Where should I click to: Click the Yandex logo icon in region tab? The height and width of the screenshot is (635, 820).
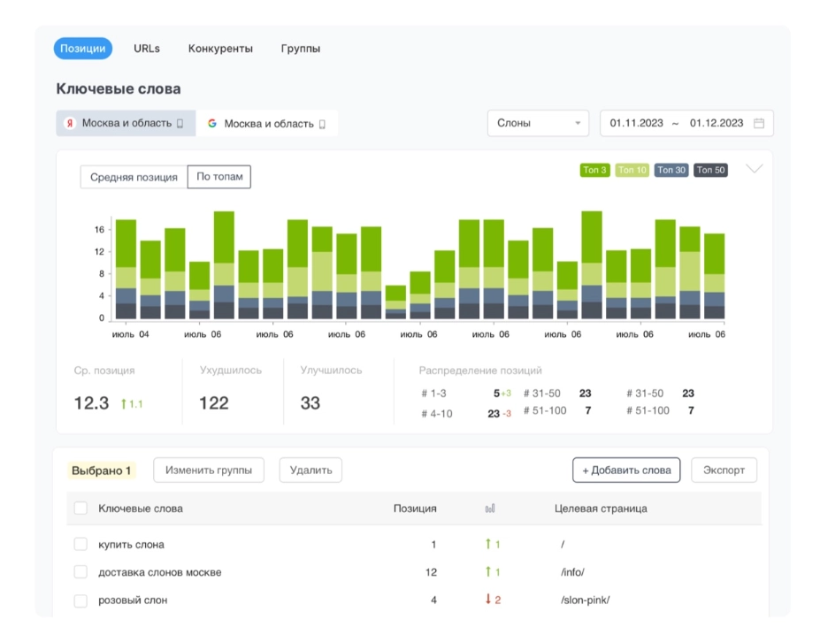pos(70,124)
